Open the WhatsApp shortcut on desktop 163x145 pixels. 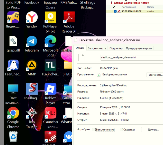pos(68,113)
